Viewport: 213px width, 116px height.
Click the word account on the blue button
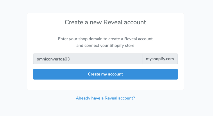pyautogui.click(x=115, y=74)
